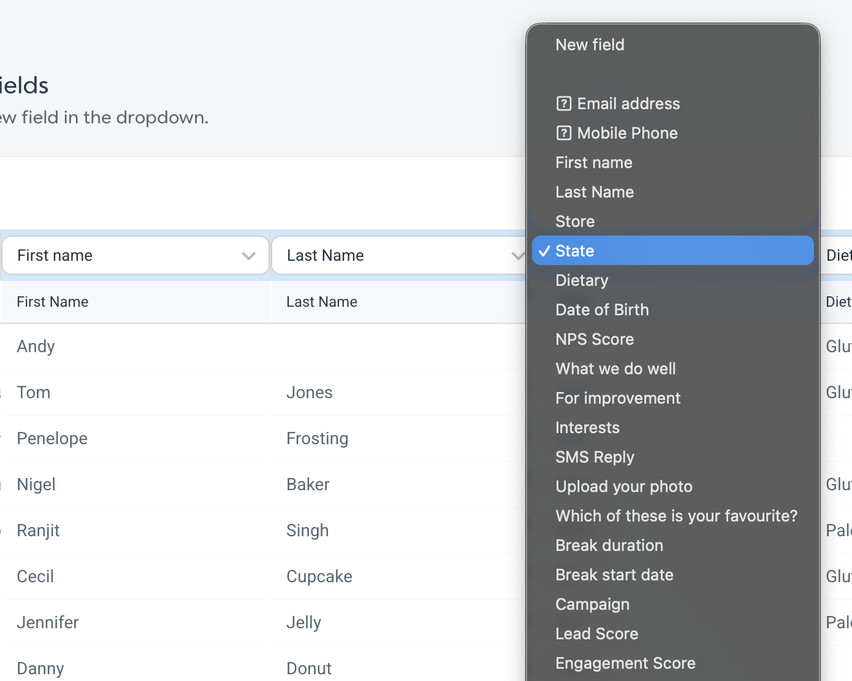Choose New field from the dropdown menu
Screen dimensions: 852x681
pyautogui.click(x=672, y=45)
